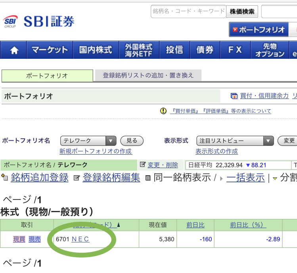
Task: Click the 銘柄追加登録 link
Action: [40, 178]
